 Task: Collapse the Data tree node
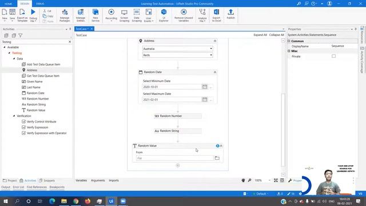(14, 58)
